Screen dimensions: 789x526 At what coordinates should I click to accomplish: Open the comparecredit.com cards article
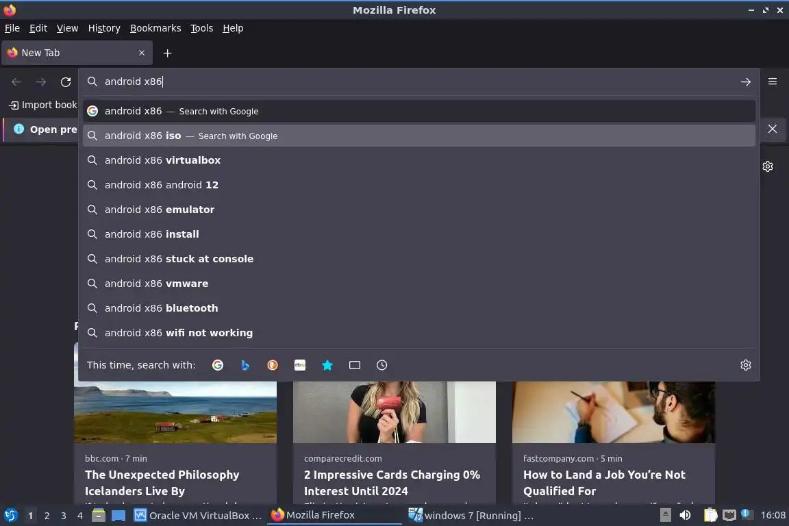tap(392, 483)
